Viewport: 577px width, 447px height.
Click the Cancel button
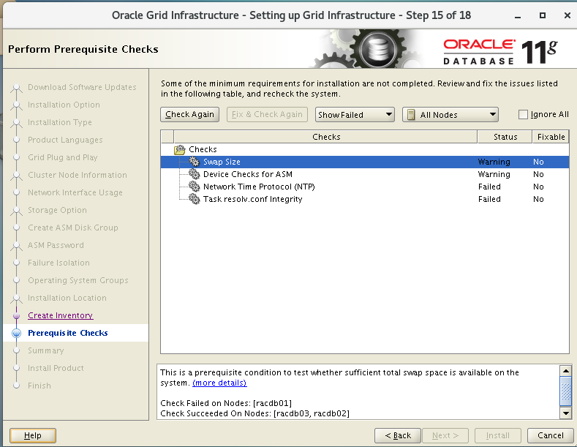click(x=551, y=435)
